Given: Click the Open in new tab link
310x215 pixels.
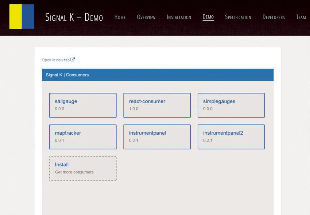Looking at the screenshot, I should pos(58,60).
